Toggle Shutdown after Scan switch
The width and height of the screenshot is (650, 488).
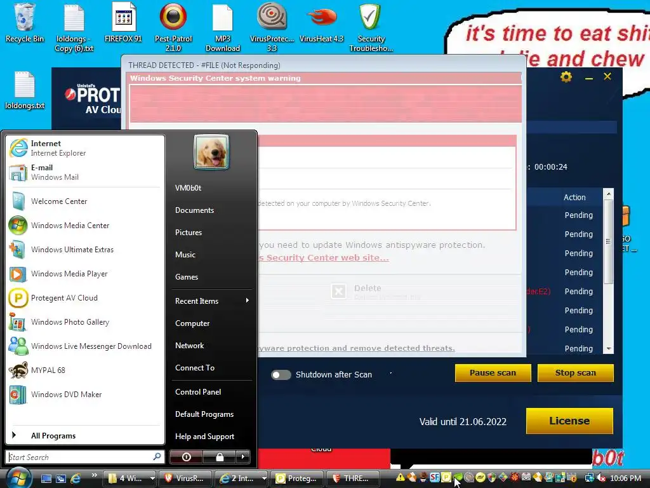pos(281,375)
